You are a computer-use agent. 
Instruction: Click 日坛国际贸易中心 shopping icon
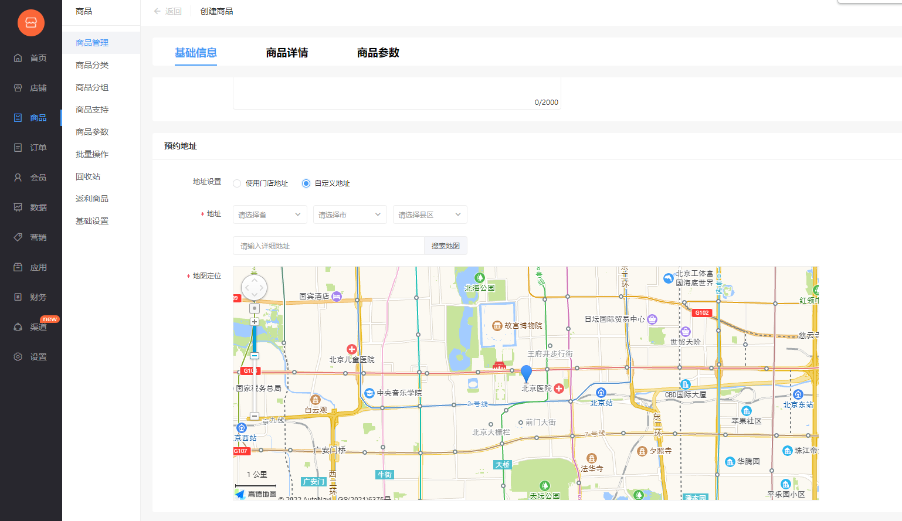pos(652,319)
